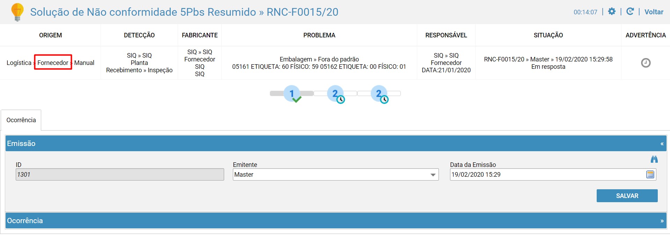Open the settings gear icon

[x=612, y=12]
